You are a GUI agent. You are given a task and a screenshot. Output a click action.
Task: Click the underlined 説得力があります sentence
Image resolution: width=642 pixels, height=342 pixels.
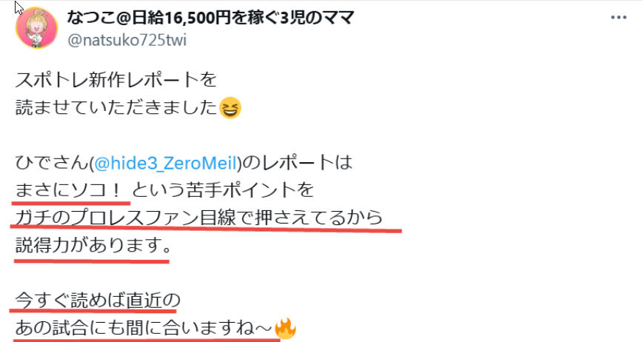(x=93, y=246)
